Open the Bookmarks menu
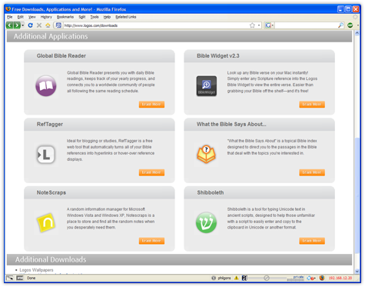 [x=65, y=17]
